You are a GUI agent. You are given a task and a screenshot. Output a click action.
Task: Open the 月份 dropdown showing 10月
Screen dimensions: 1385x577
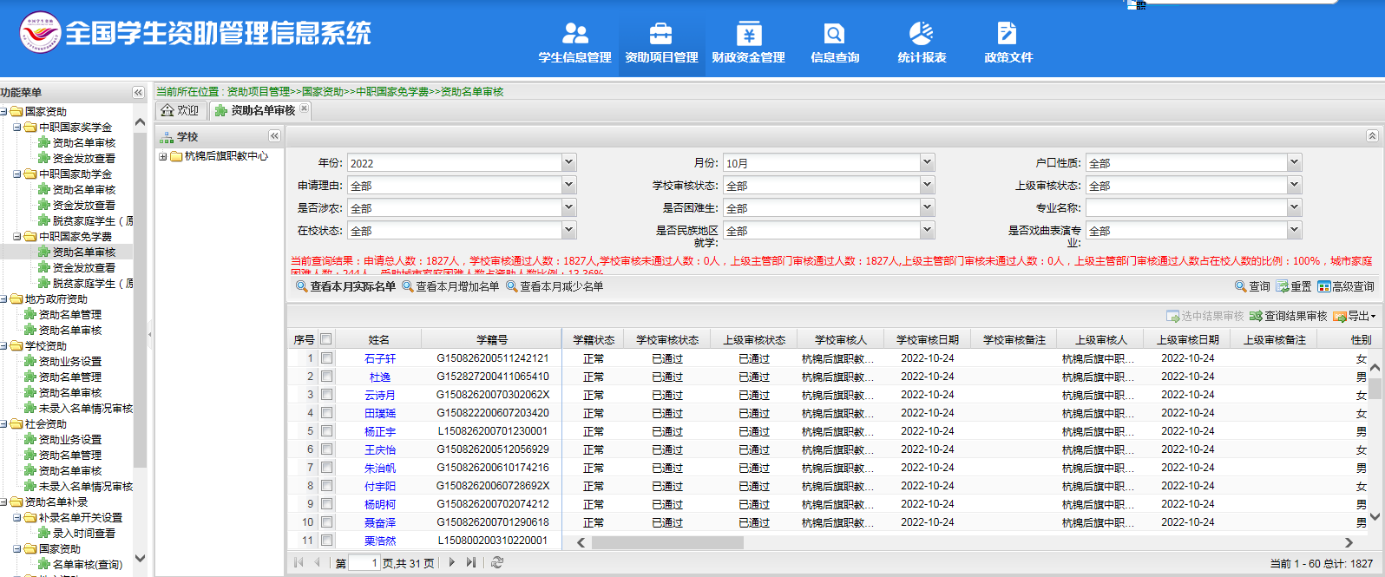click(927, 162)
